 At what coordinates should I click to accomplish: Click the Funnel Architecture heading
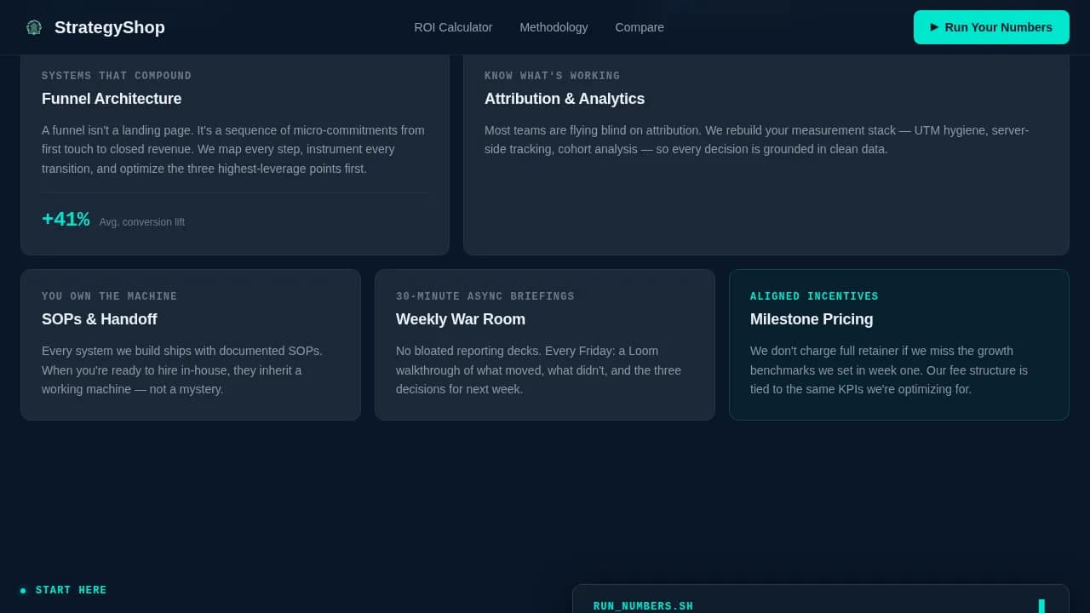tap(112, 99)
